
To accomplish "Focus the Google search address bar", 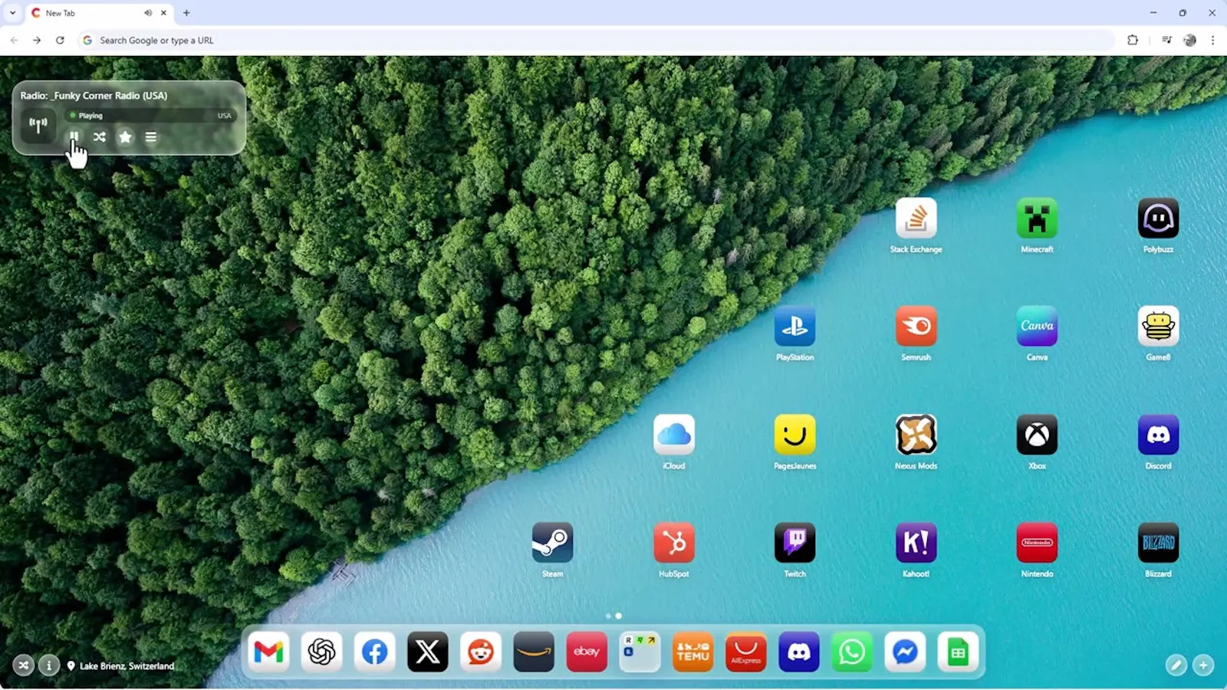I will pyautogui.click(x=597, y=40).
